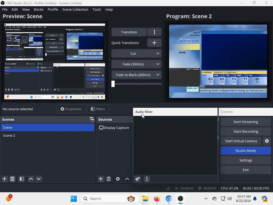
Task: Open the Help menu
Action: pos(109,9)
